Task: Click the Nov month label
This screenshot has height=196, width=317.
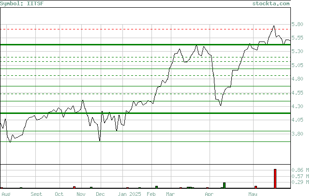Action: 81,194
